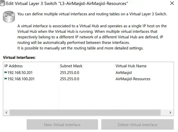Image resolution: width=178 pixels, height=132 pixels.
Task: Click the New Virtual Interface button
Action: tap(62, 124)
